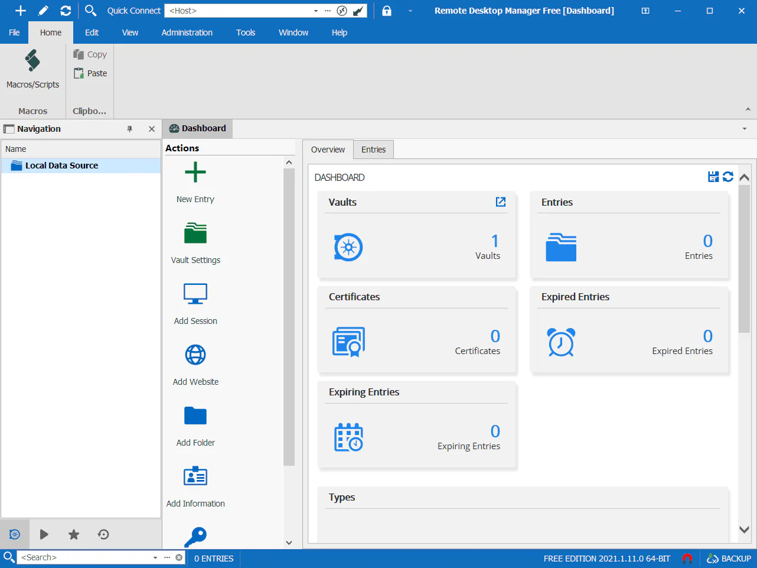Open the Edit ribbon tab
This screenshot has height=568, width=757.
(x=92, y=33)
